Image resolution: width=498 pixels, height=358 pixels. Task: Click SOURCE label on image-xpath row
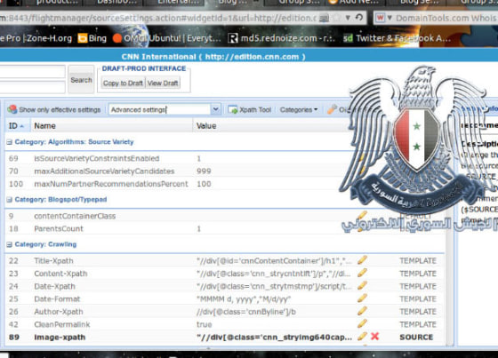[x=416, y=337]
